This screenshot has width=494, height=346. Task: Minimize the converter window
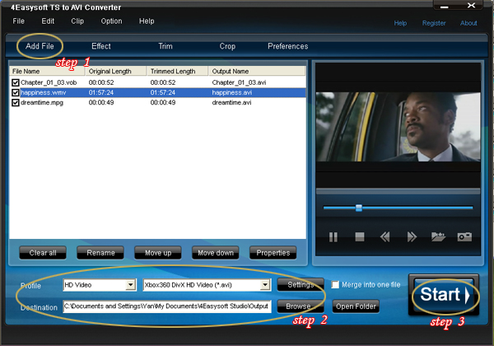coord(445,7)
